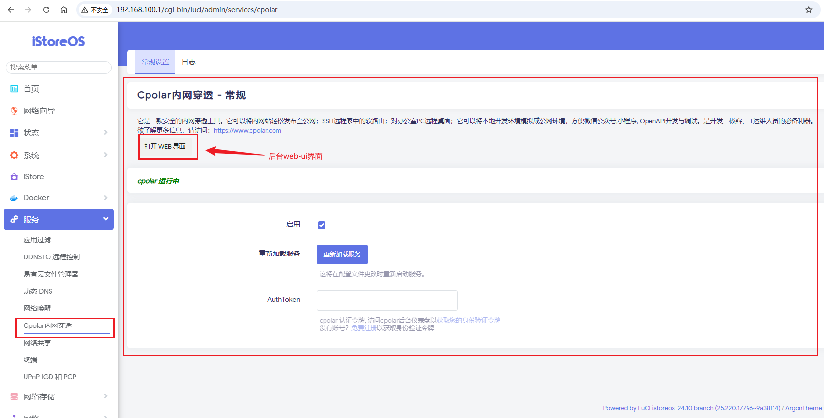The image size is (824, 418).
Task: Select Cpolar内网穿透 in the sidebar
Action: pyautogui.click(x=48, y=325)
